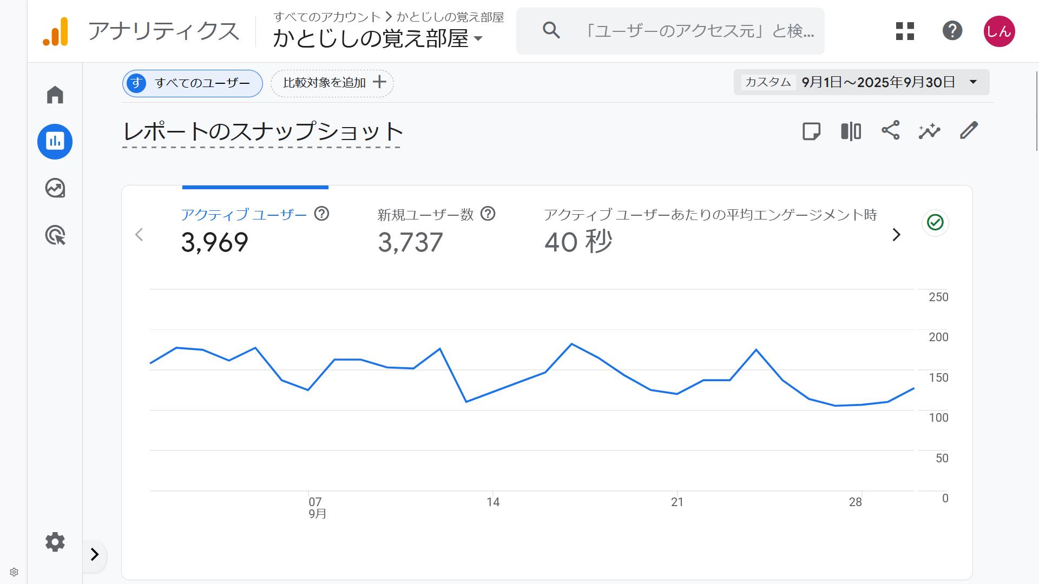The width and height of the screenshot is (1039, 584).
Task: Click the compare columns icon
Action: [x=851, y=131]
